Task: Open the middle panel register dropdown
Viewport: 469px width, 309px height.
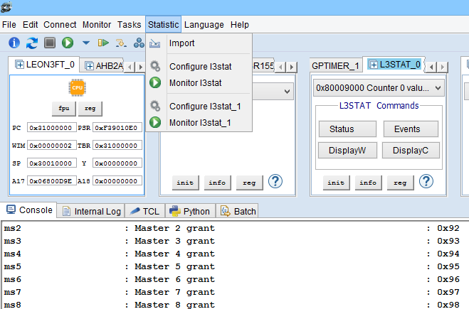Action: pyautogui.click(x=287, y=92)
